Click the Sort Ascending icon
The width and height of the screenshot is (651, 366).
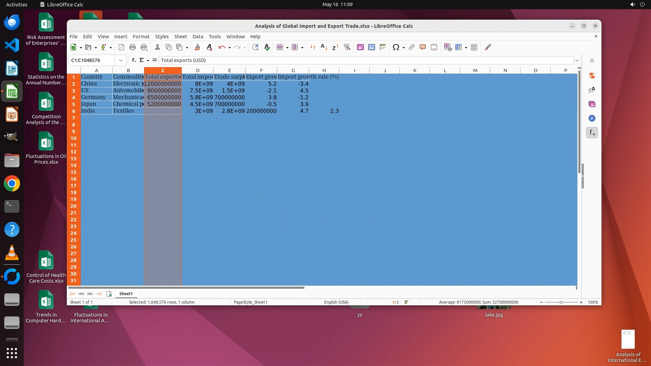(324, 47)
